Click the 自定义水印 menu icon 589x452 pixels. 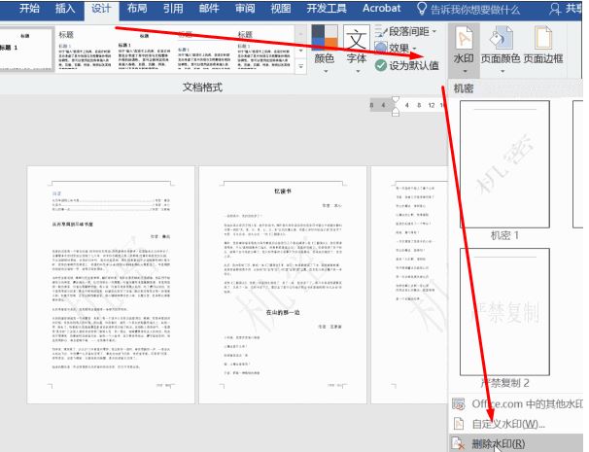click(460, 423)
